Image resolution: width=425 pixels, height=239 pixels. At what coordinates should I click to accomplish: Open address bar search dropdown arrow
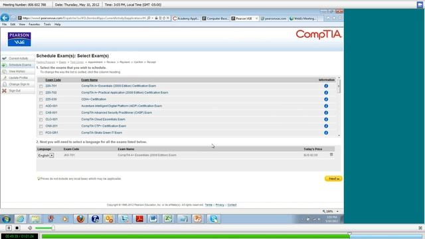click(x=152, y=18)
